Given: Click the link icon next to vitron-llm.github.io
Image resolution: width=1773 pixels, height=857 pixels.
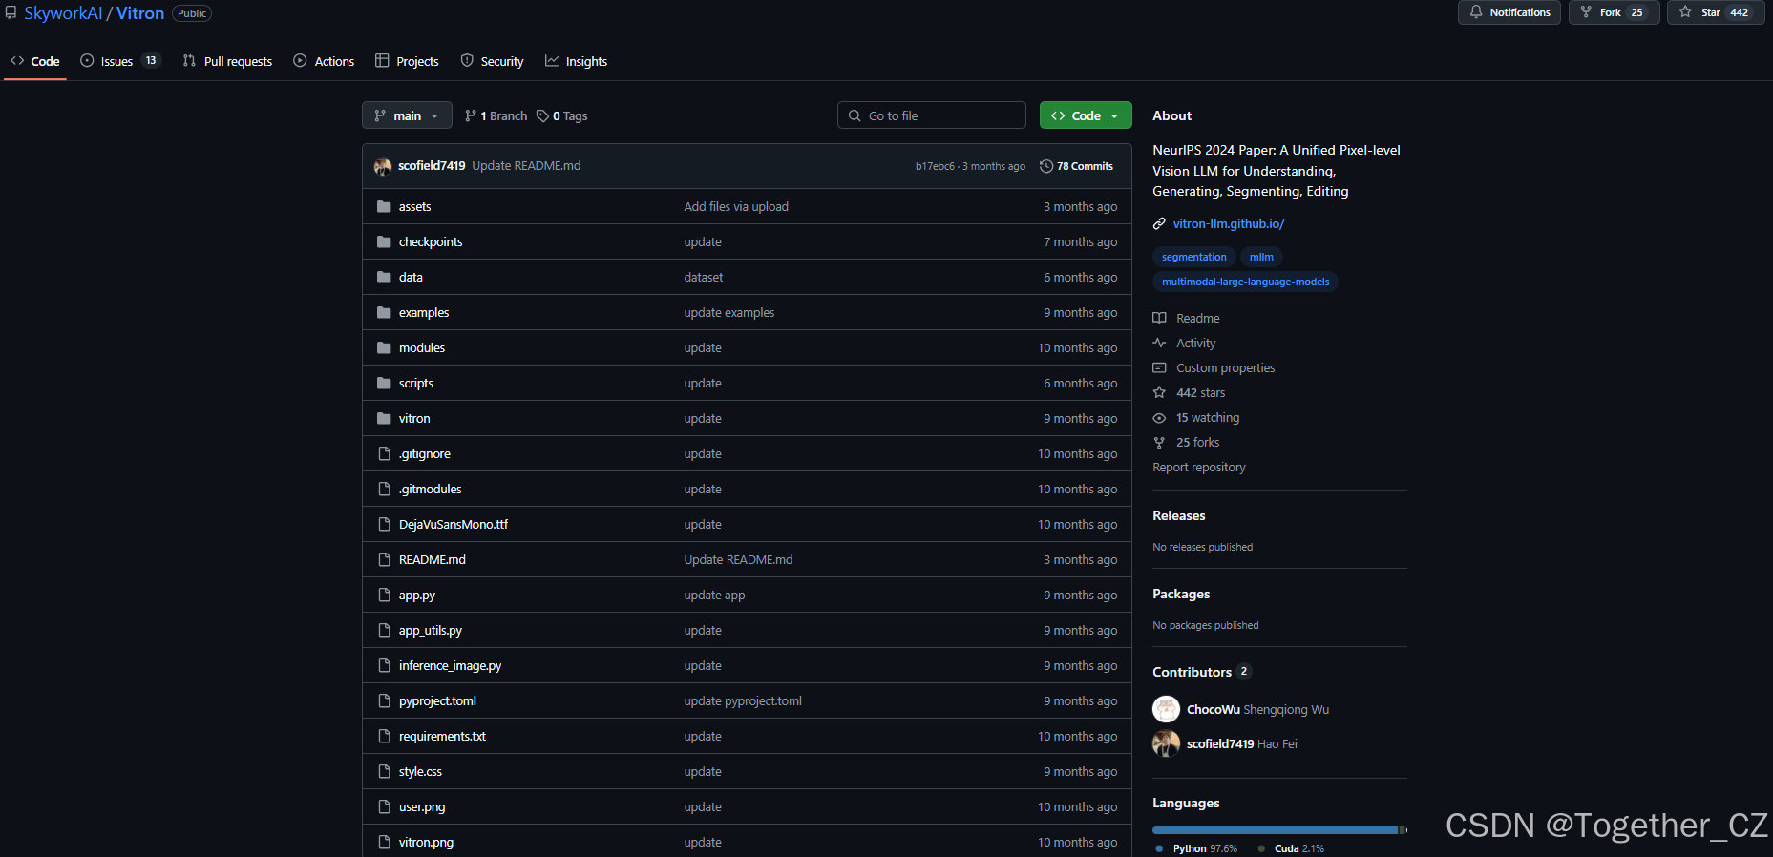Looking at the screenshot, I should 1159,224.
